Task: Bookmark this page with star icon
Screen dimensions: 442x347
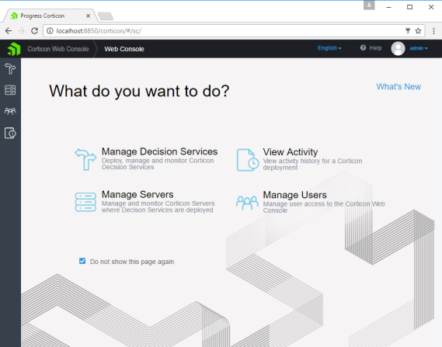Action: (x=418, y=31)
